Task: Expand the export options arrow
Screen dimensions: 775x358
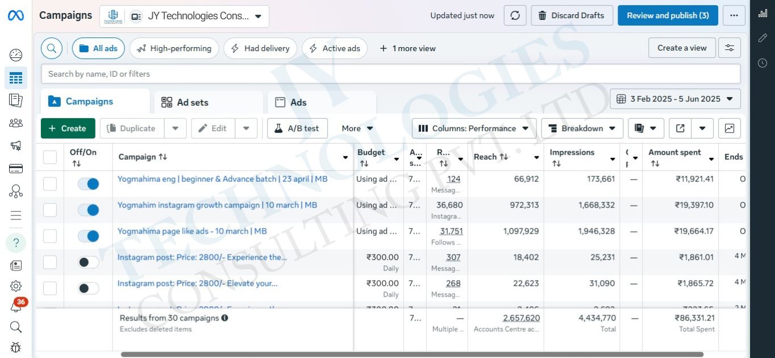Action: 702,128
